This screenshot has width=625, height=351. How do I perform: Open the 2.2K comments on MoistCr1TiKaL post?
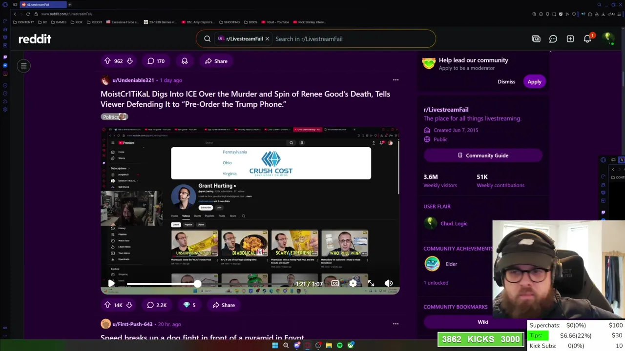pyautogui.click(x=157, y=305)
